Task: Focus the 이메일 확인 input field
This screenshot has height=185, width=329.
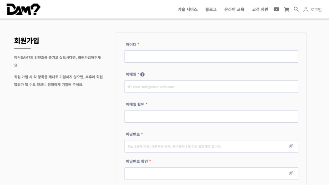Action: pos(211,116)
